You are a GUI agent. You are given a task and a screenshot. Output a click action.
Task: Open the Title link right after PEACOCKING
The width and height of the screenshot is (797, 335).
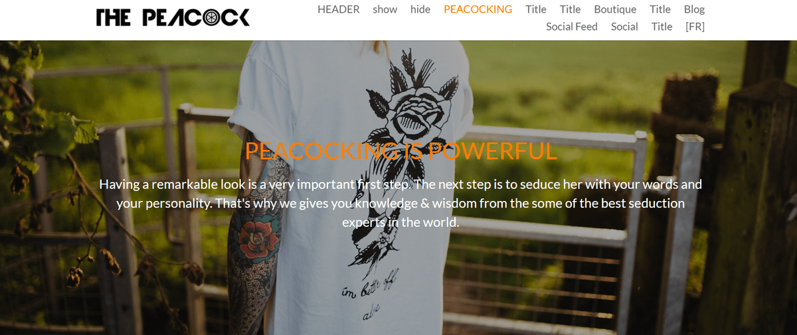point(536,9)
